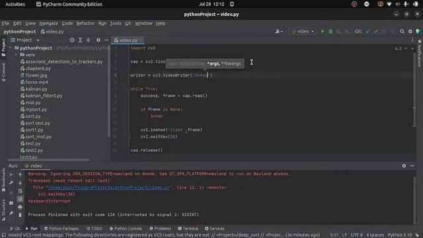Open Notifications sidebar panel
423x238 pixels.
[x=420, y=54]
